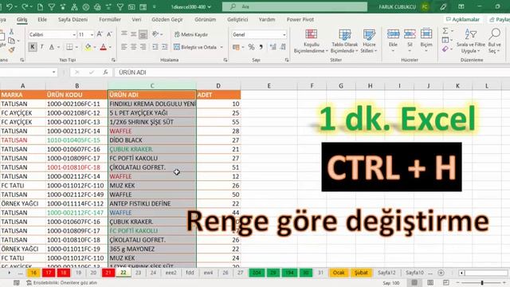Toggle bottom align button
The image size is (510, 287).
[x=143, y=33]
